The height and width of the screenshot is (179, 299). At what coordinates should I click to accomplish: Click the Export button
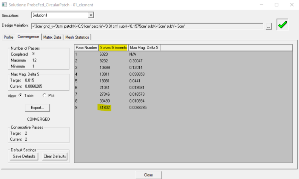pyautogui.click(x=37, y=108)
